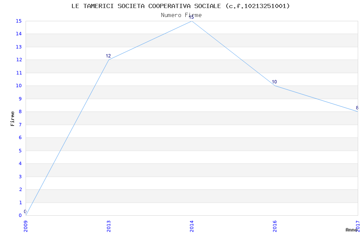
Task: Click the y-axis tick value 0
Action: click(x=20, y=215)
